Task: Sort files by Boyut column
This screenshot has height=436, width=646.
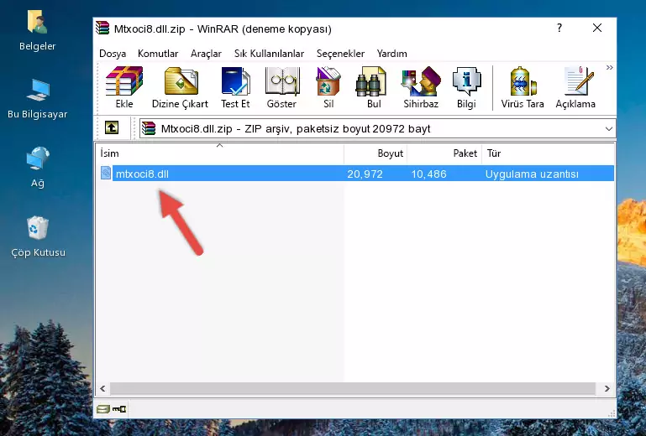Action: coord(376,153)
